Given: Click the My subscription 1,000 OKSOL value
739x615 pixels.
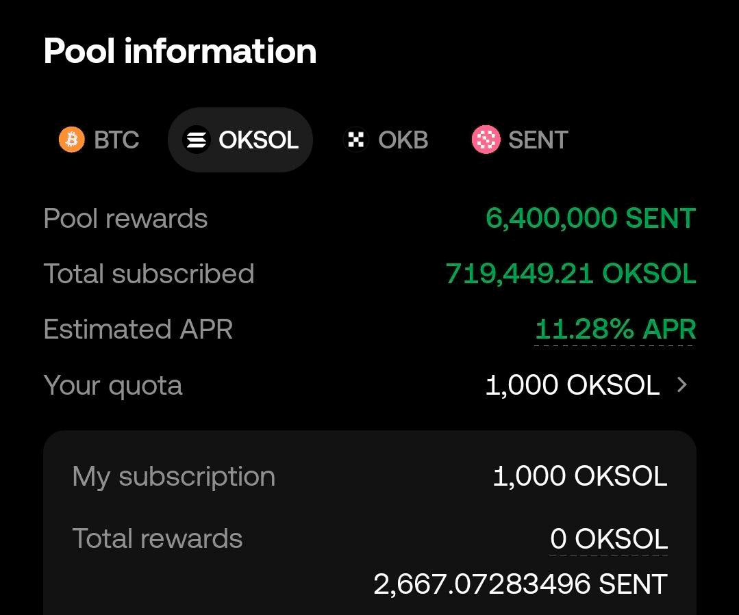Looking at the screenshot, I should [579, 476].
